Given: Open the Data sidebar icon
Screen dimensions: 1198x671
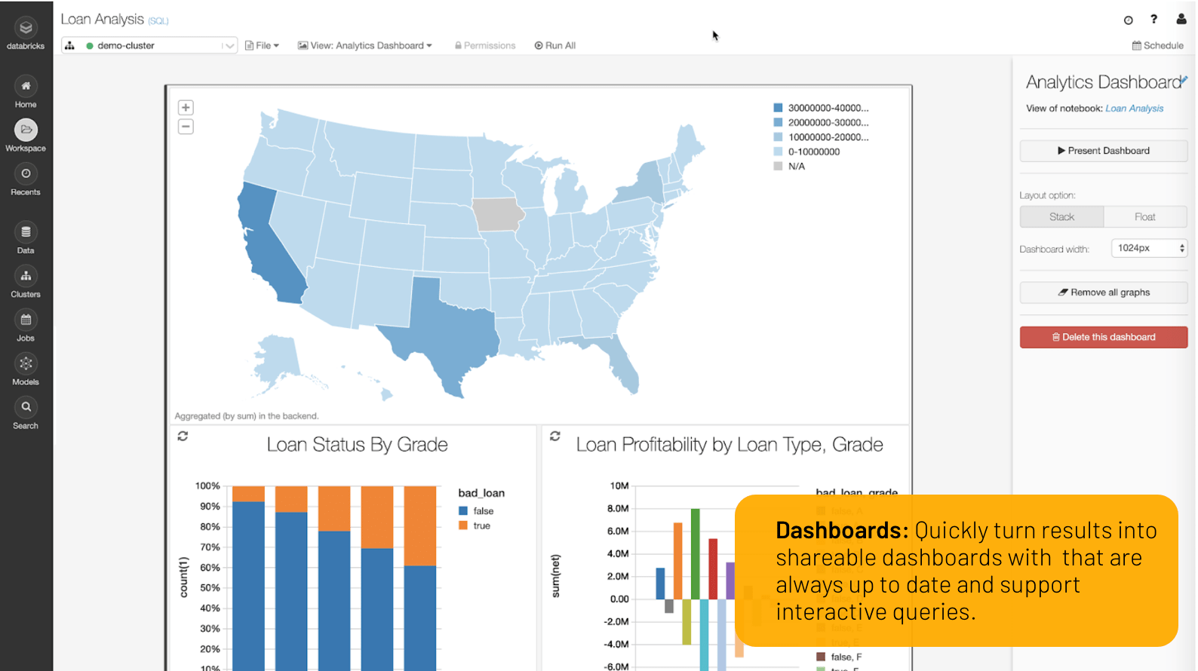Looking at the screenshot, I should coord(26,232).
